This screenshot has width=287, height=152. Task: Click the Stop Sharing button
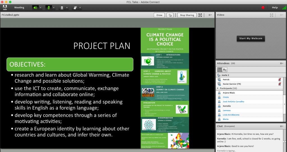pos(187,15)
